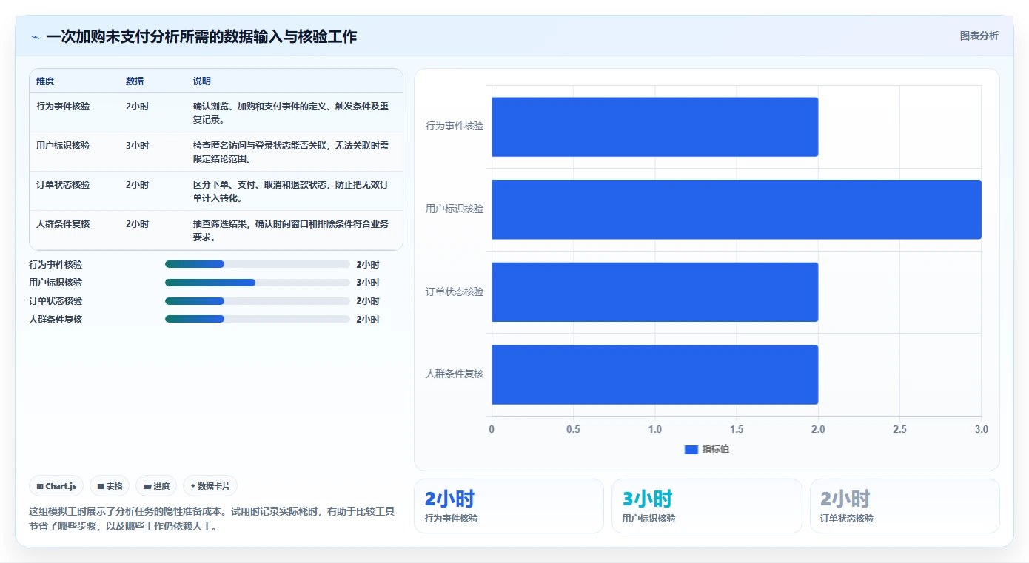Screen dimensions: 1029x563
Task: Click the progress bar for 行为事件核验
Action: (x=258, y=264)
